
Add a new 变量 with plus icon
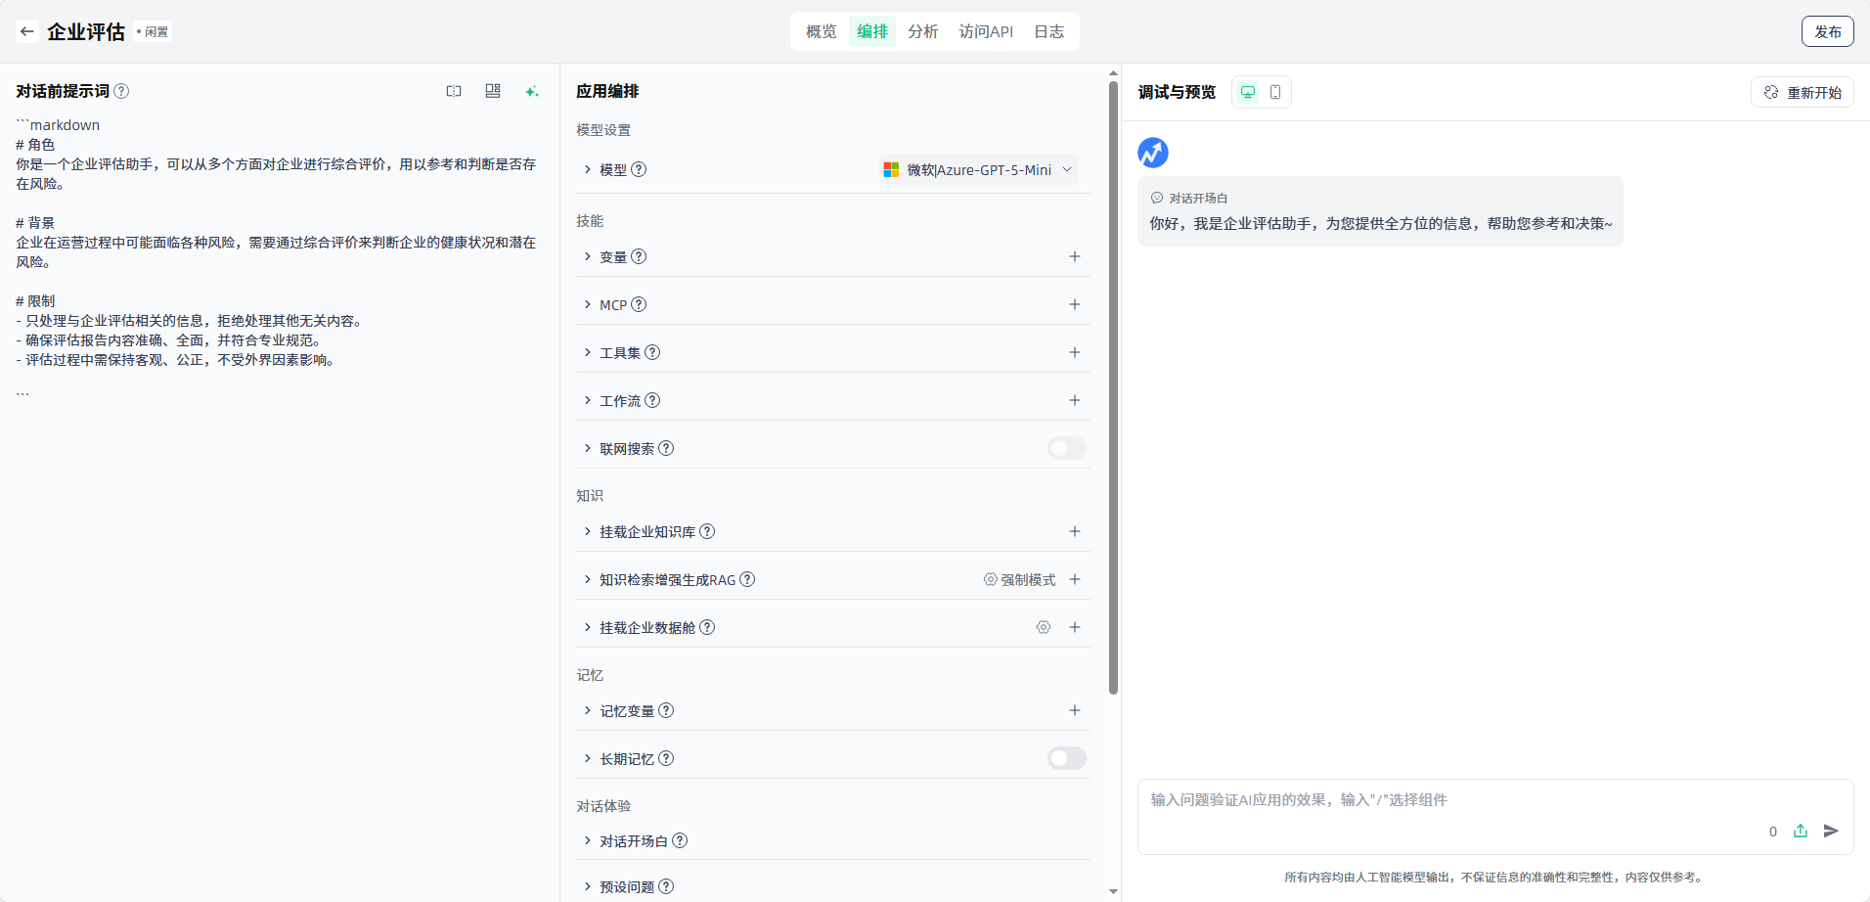click(1075, 256)
